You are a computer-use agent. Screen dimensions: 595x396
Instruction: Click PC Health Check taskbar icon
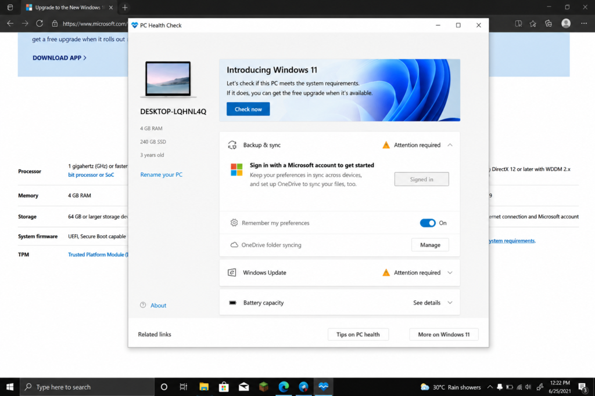click(323, 387)
